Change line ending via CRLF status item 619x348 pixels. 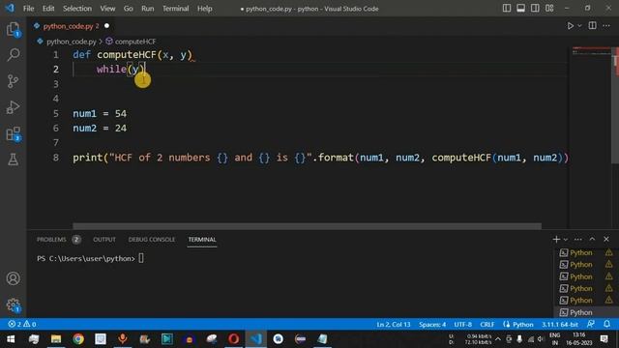click(487, 325)
